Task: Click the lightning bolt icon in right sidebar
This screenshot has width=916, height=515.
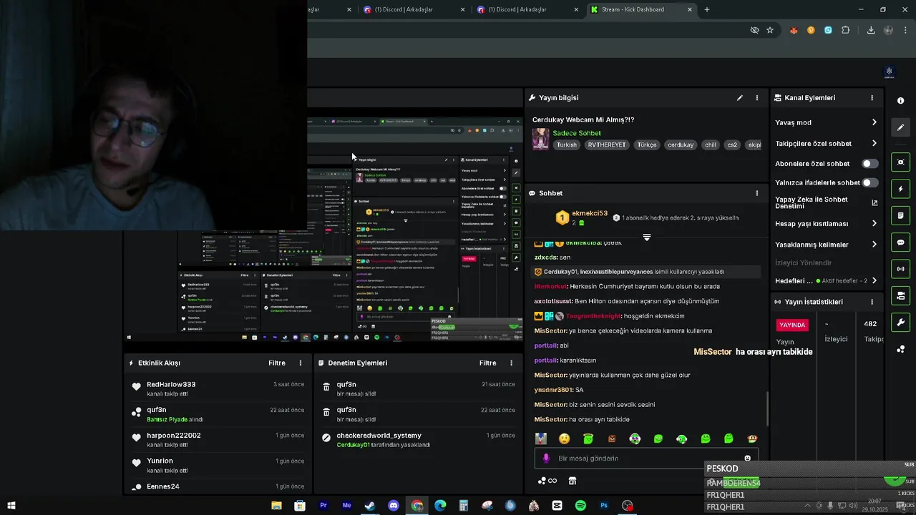Action: click(901, 189)
